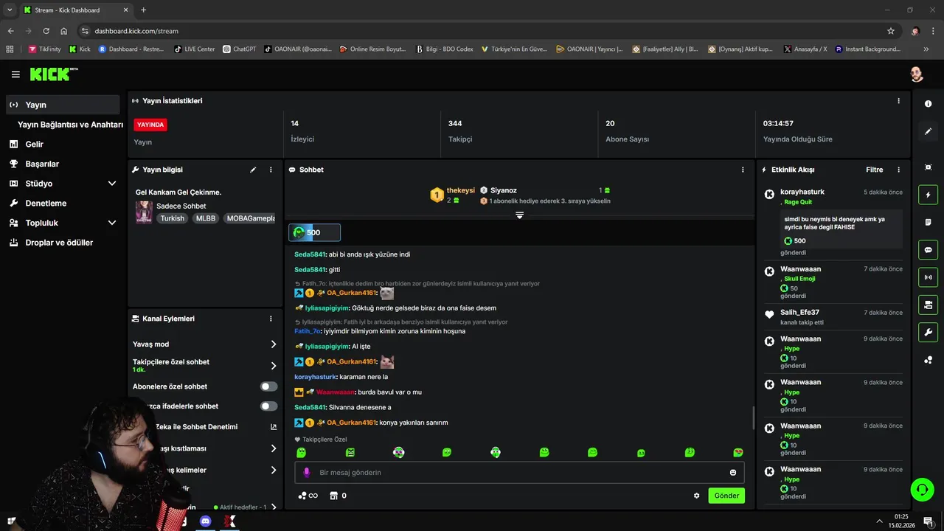Collapse the chat leaderboard with the down handle
This screenshot has height=531, width=944.
click(519, 215)
